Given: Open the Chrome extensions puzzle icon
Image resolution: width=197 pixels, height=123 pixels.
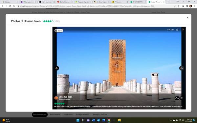Looking at the screenshot, I should click(x=183, y=6).
